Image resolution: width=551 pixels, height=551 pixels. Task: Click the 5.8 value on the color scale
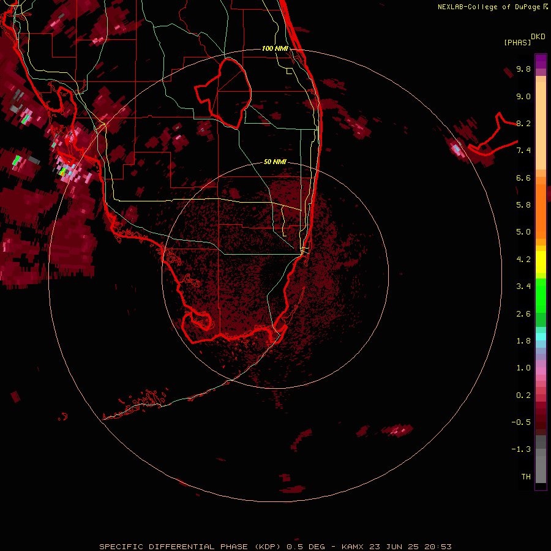tap(523, 205)
